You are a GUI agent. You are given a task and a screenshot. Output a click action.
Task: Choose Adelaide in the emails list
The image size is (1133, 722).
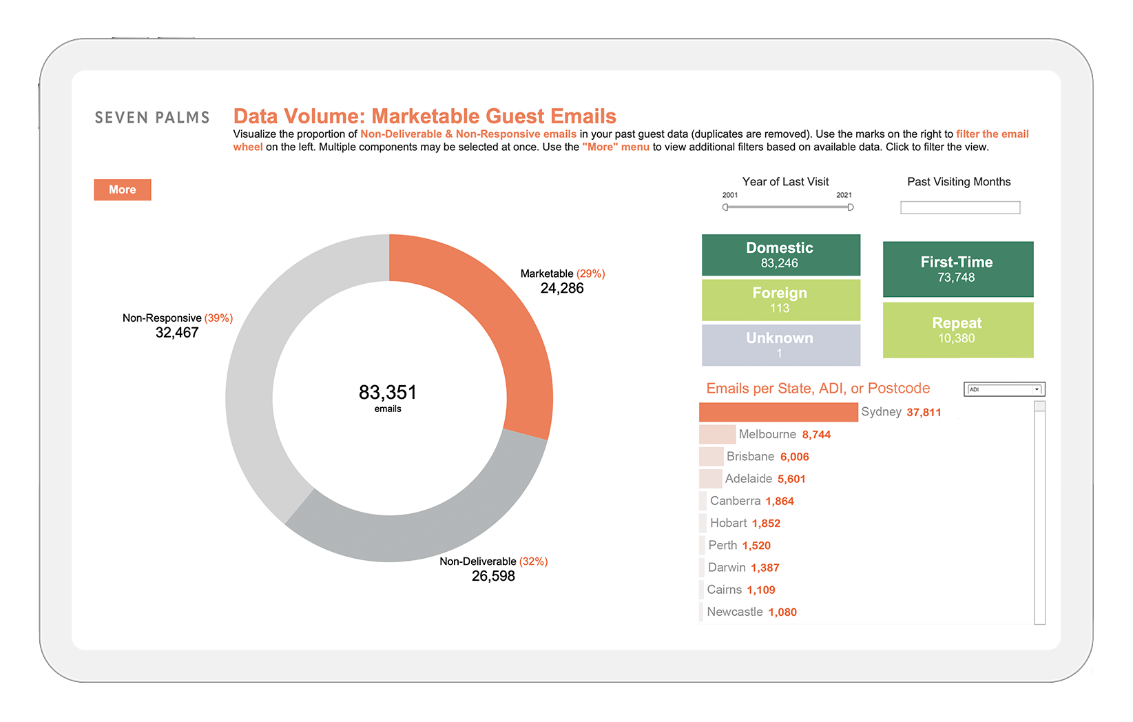click(x=752, y=479)
